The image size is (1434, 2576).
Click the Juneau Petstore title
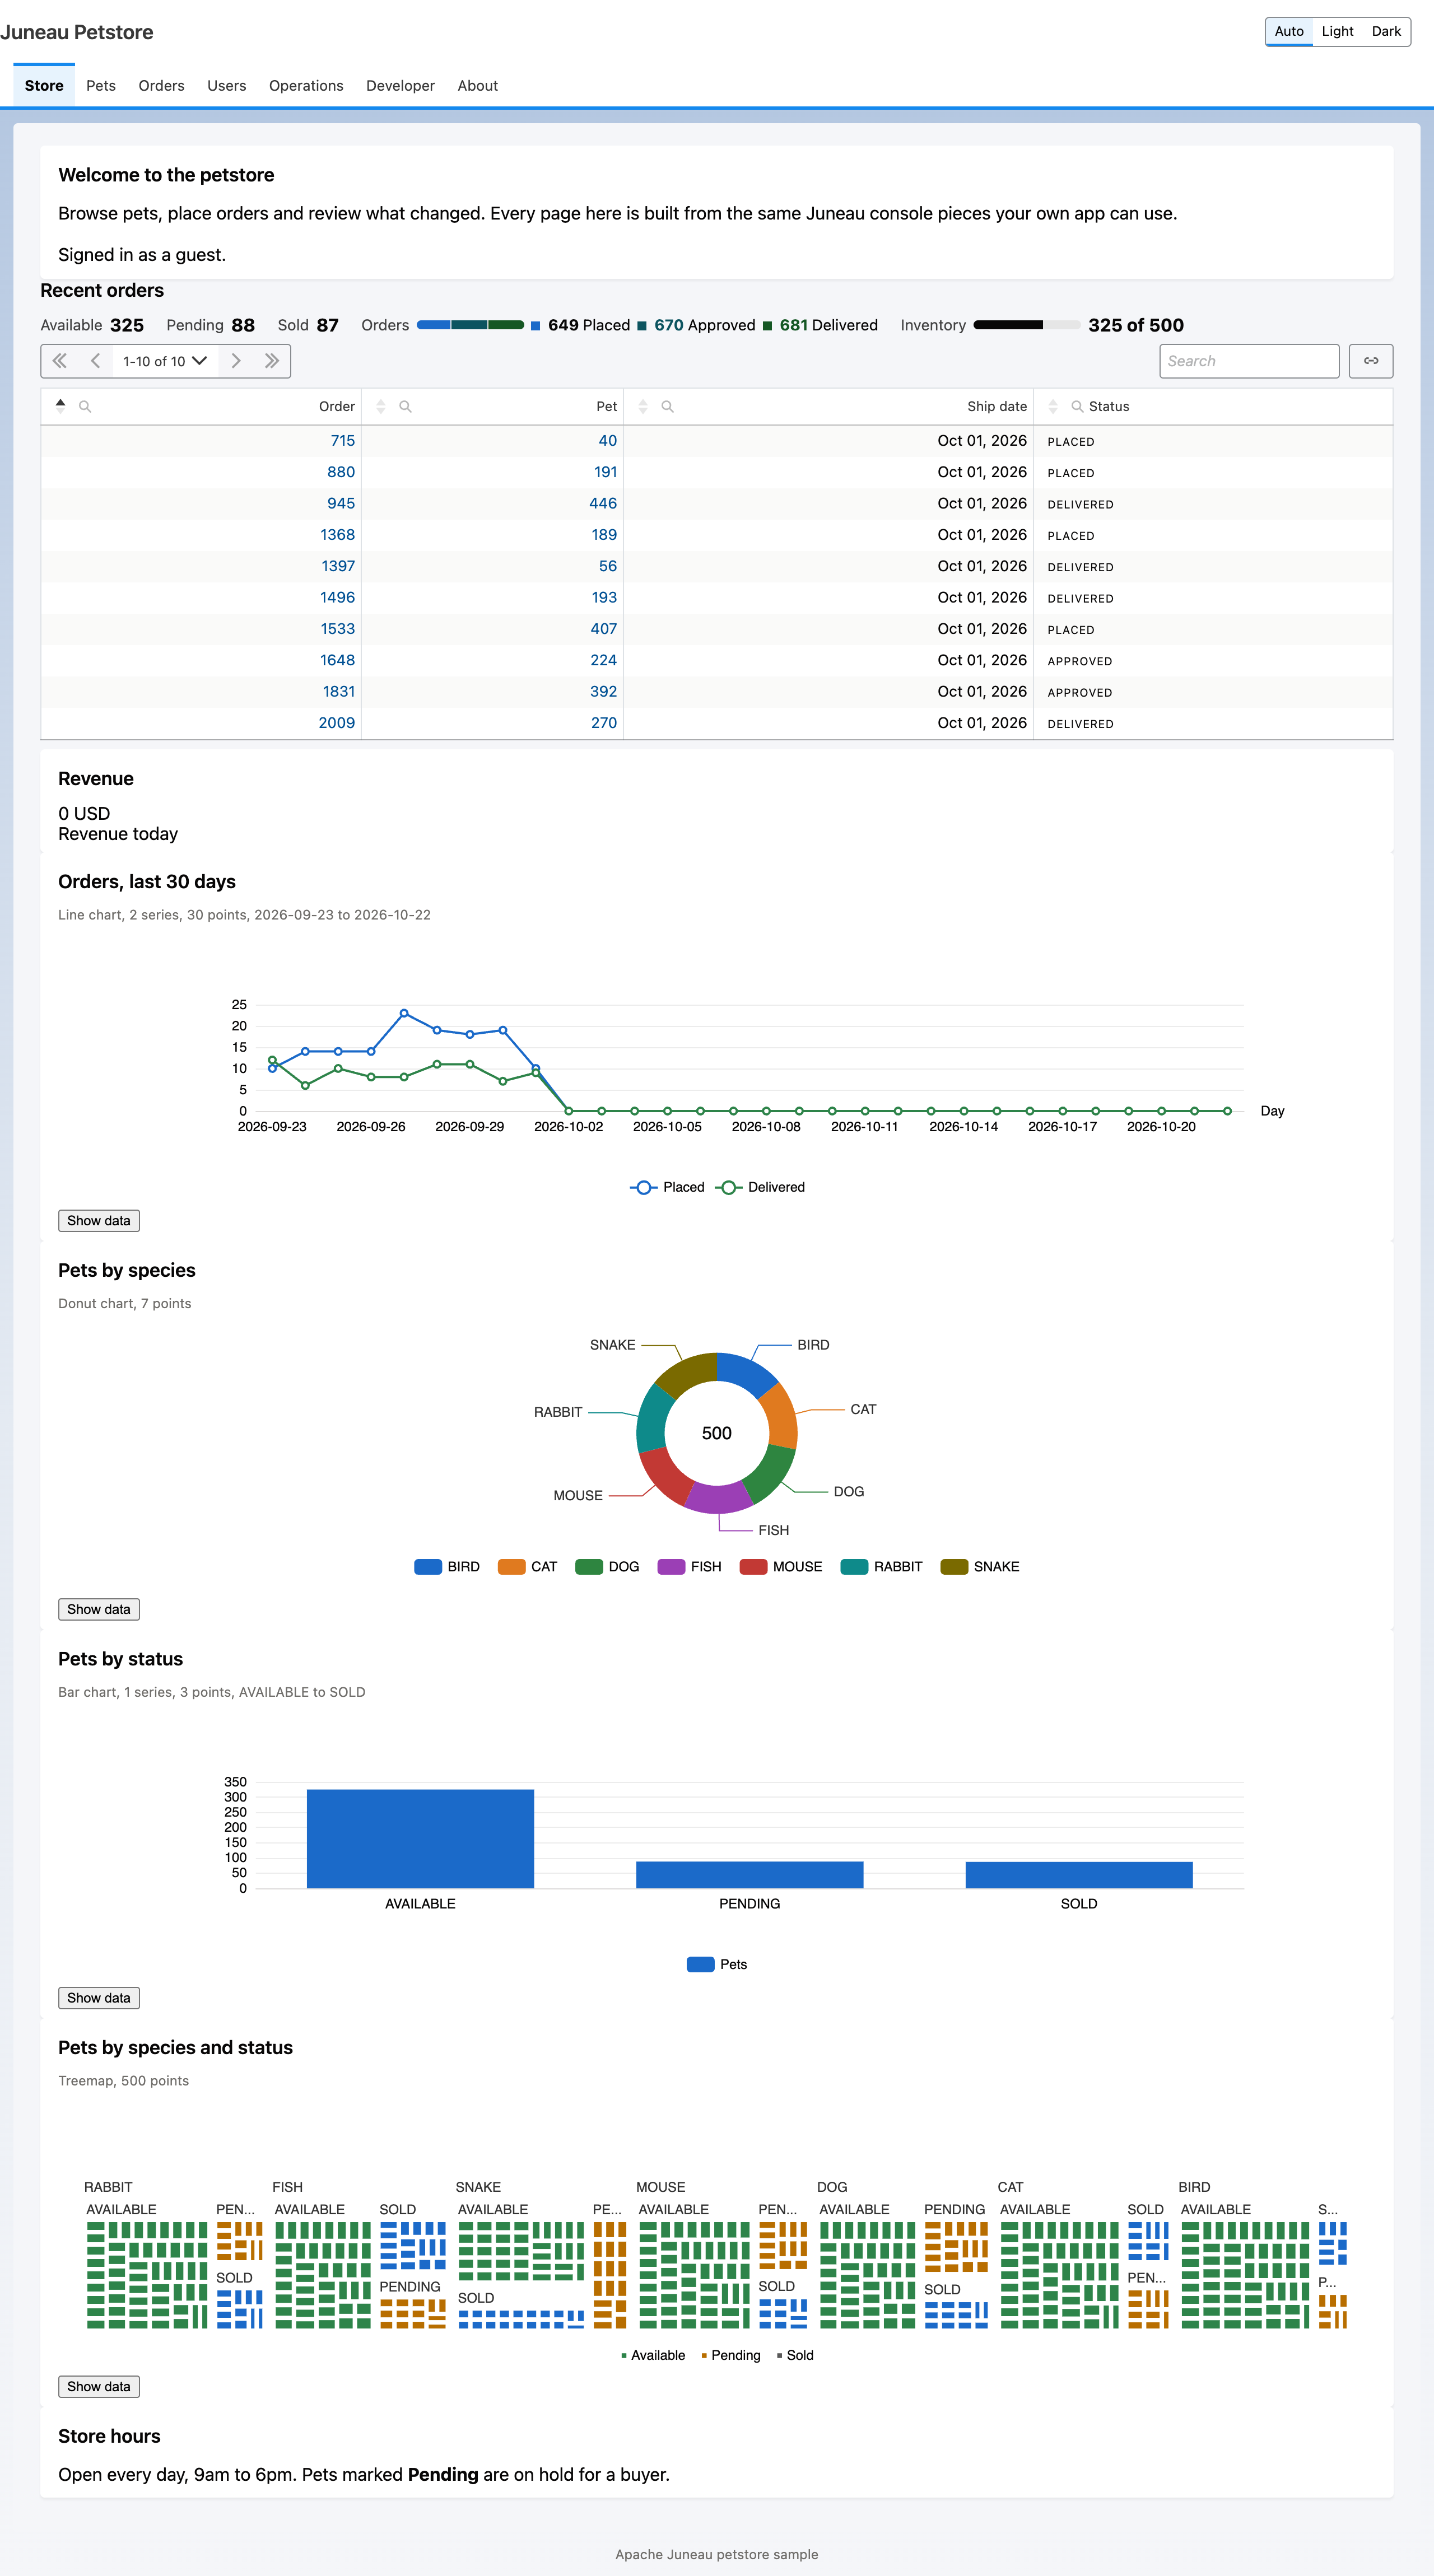tap(77, 32)
